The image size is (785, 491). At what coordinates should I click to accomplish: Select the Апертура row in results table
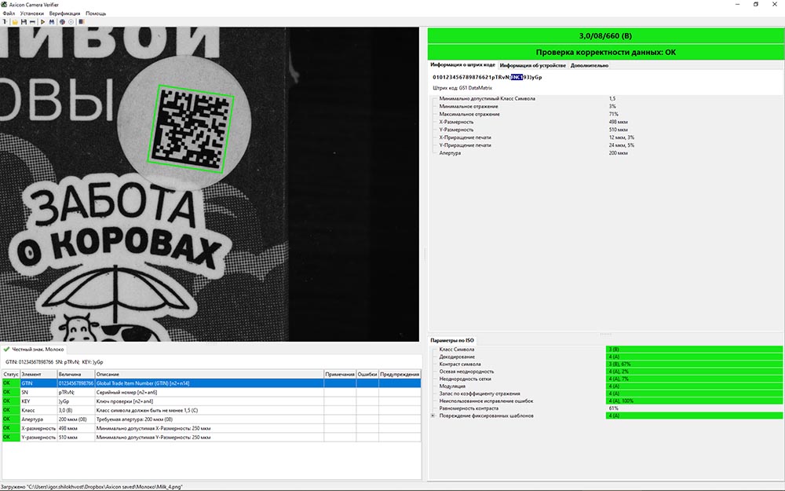point(210,420)
